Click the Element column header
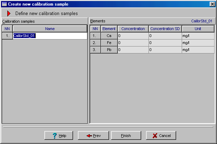This screenshot has height=144, width=217. pyautogui.click(x=109, y=29)
